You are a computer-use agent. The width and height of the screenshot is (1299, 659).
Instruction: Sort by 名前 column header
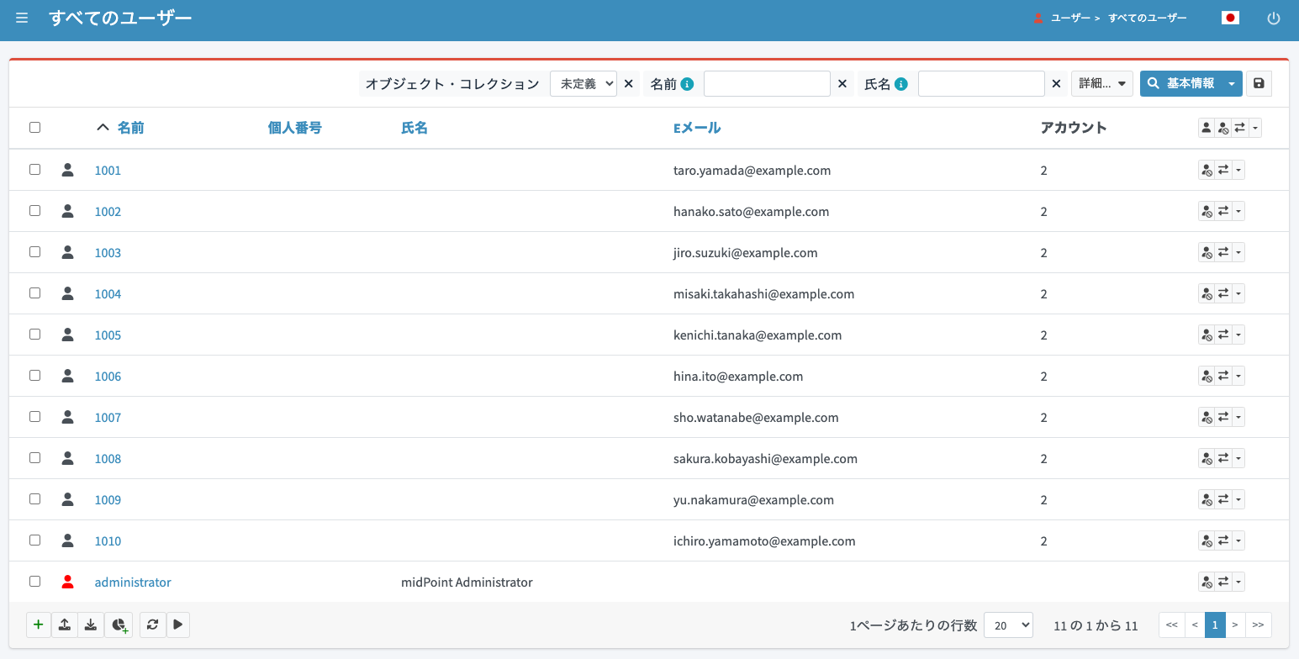click(130, 128)
